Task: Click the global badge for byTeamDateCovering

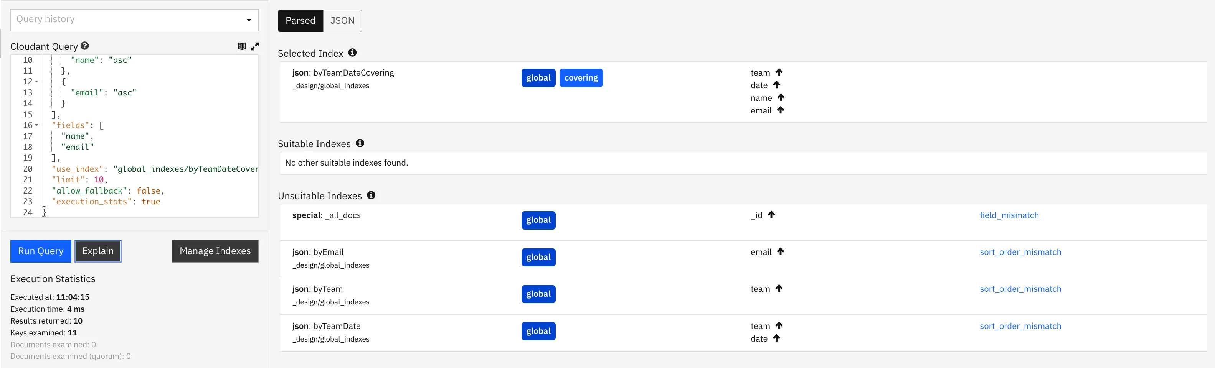Action: click(x=538, y=78)
